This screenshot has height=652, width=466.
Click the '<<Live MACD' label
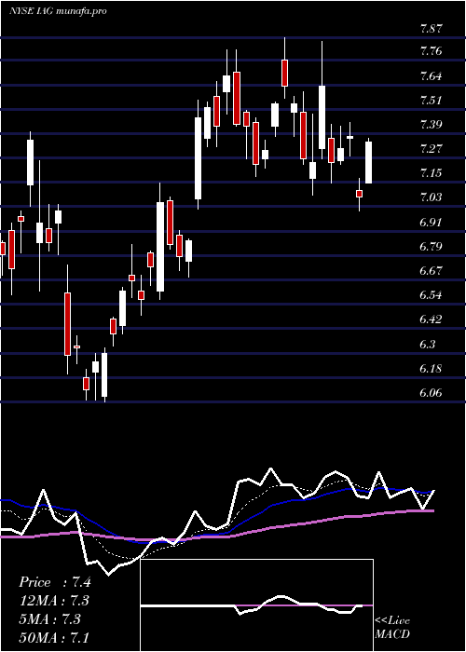392,627
